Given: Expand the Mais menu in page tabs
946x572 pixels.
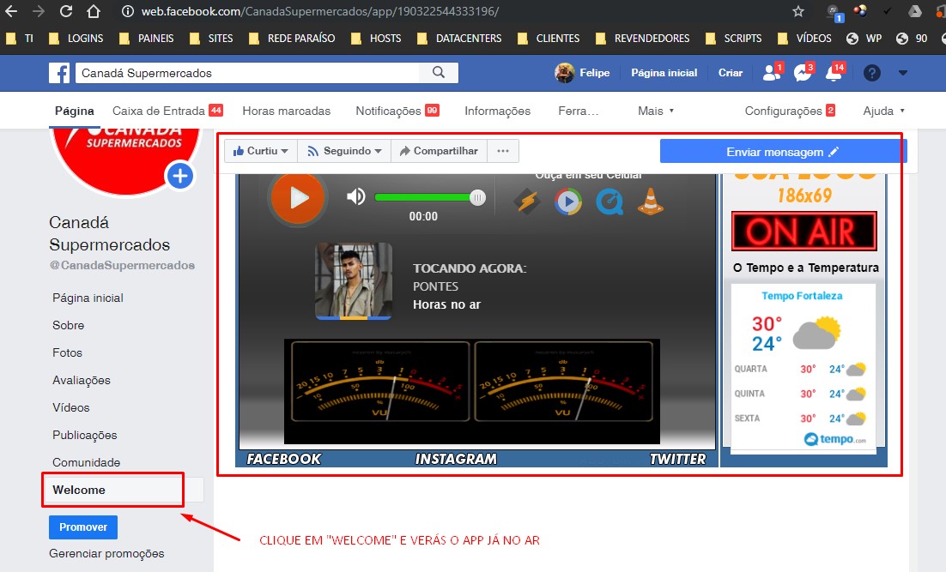Looking at the screenshot, I should click(656, 111).
